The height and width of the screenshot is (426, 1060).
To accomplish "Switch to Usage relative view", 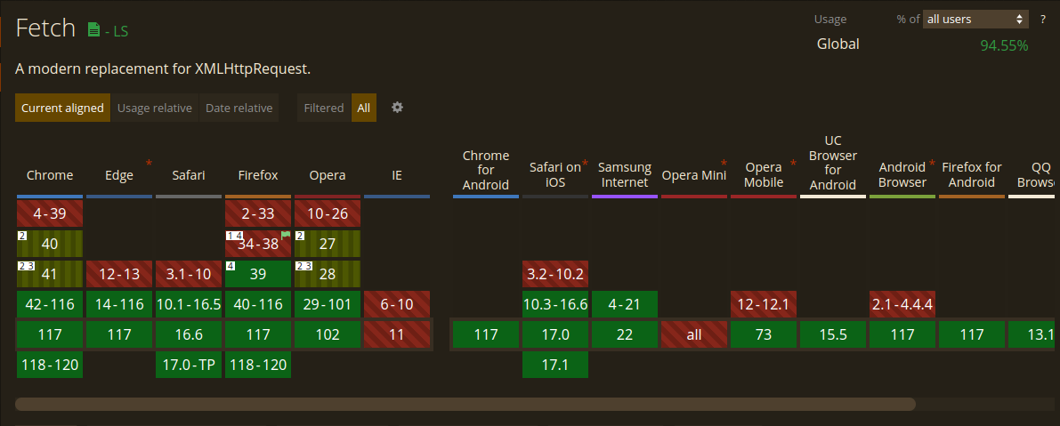I will (155, 108).
